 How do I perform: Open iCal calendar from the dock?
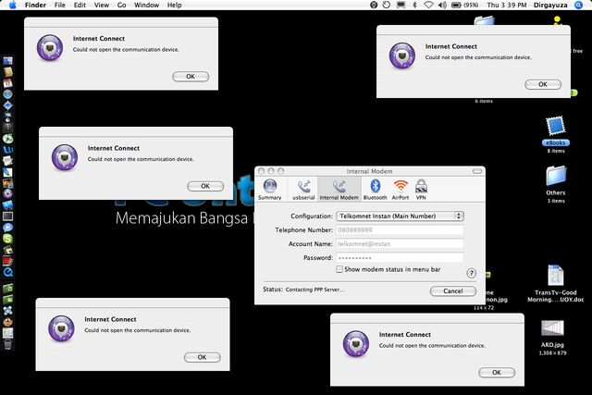coord(7,83)
